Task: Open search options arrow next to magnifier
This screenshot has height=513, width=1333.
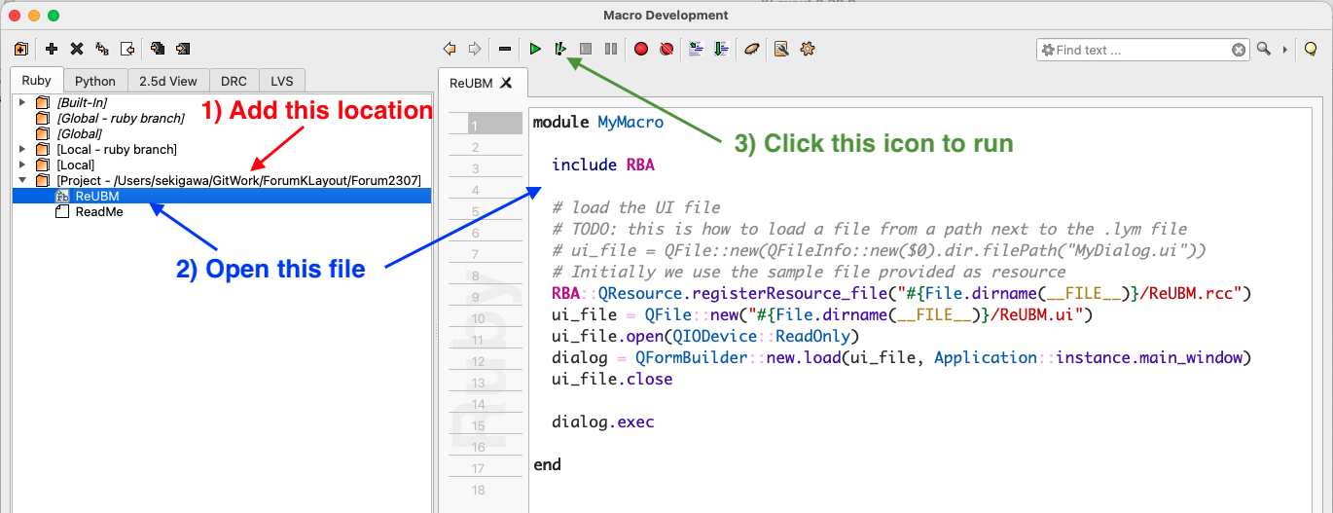Action: click(x=1284, y=50)
